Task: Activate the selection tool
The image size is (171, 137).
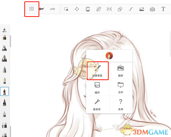Action: pos(66,9)
